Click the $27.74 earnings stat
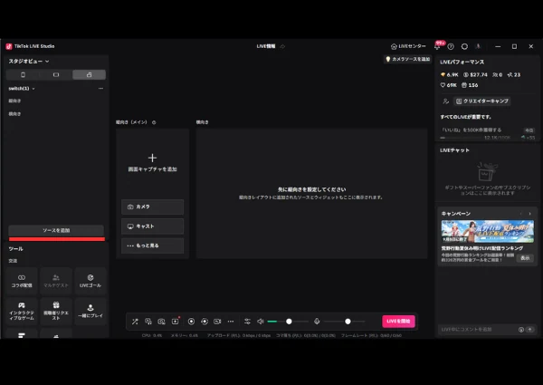The width and height of the screenshot is (543, 385). click(x=475, y=75)
